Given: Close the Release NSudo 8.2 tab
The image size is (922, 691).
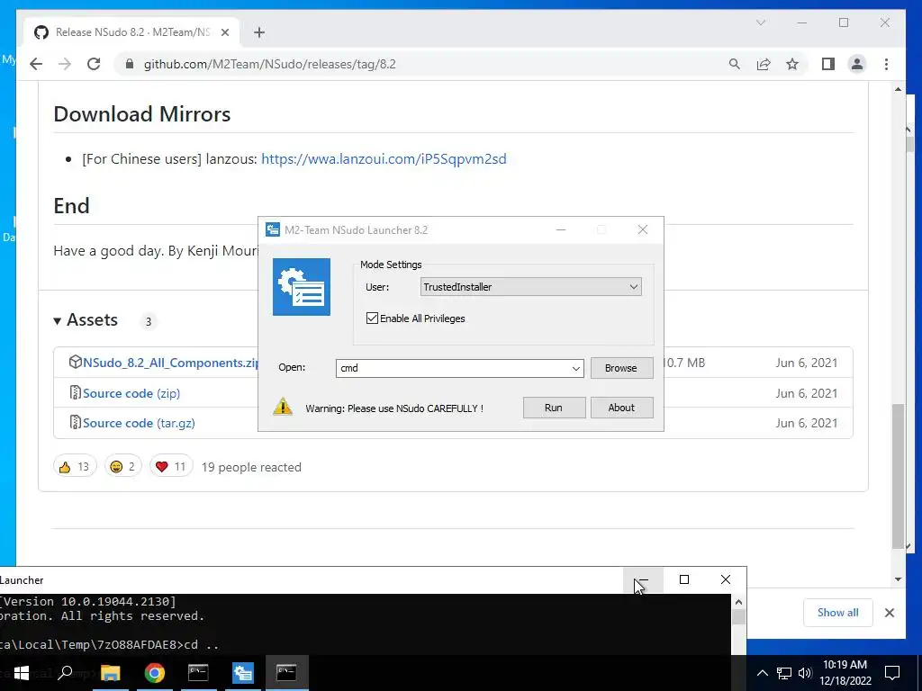Looking at the screenshot, I should pos(224,32).
